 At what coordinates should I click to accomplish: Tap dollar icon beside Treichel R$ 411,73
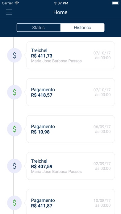click(15, 55)
